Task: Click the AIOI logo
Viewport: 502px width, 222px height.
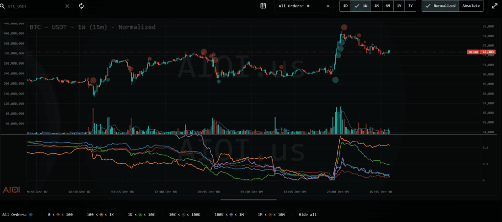Action: 11,190
